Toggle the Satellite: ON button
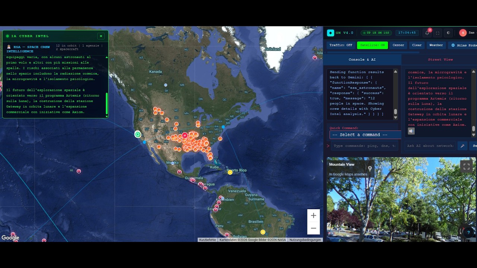Viewport: 477px width, 268px height. [x=372, y=45]
